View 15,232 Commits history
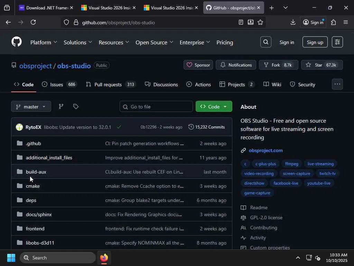 click(207, 127)
